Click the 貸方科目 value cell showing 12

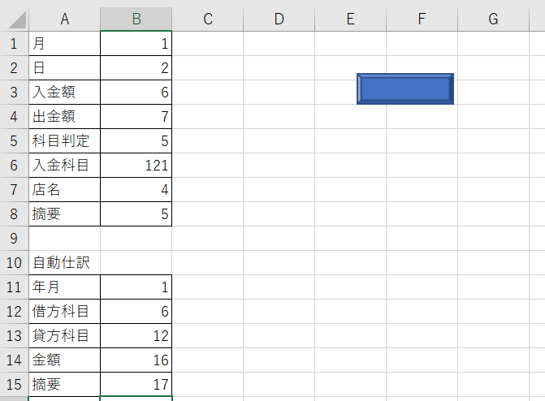pyautogui.click(x=136, y=336)
